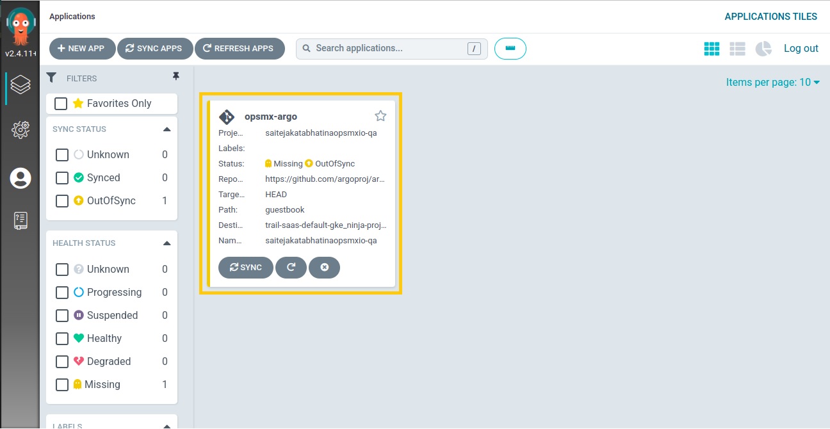Viewport: 830px width, 429px height.
Task: Open the Applications layers icon in sidebar
Action: [20, 85]
